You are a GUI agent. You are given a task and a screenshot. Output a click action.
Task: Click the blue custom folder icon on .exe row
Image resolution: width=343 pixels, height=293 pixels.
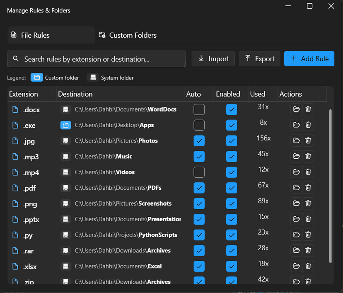point(65,125)
